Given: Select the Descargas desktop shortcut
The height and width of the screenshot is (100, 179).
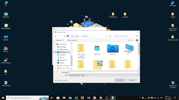Looking at the screenshot, I should click(x=173, y=3).
